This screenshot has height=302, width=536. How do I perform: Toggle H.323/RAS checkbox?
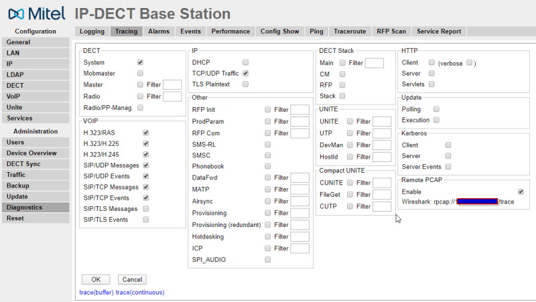click(146, 133)
